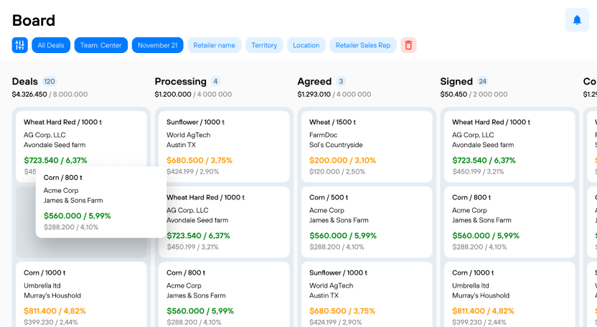Viewport: 597px width, 327px height.
Task: Toggle the Team: Center filter chip
Action: pyautogui.click(x=101, y=45)
